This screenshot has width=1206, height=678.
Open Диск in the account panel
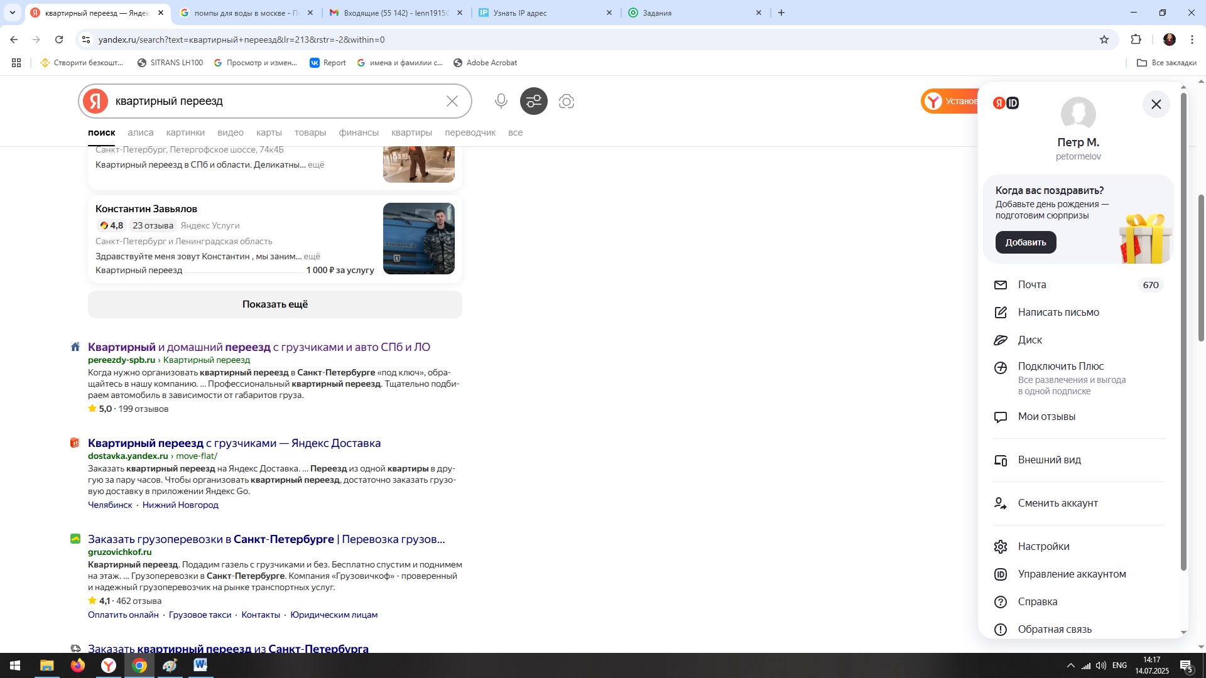click(x=1078, y=340)
